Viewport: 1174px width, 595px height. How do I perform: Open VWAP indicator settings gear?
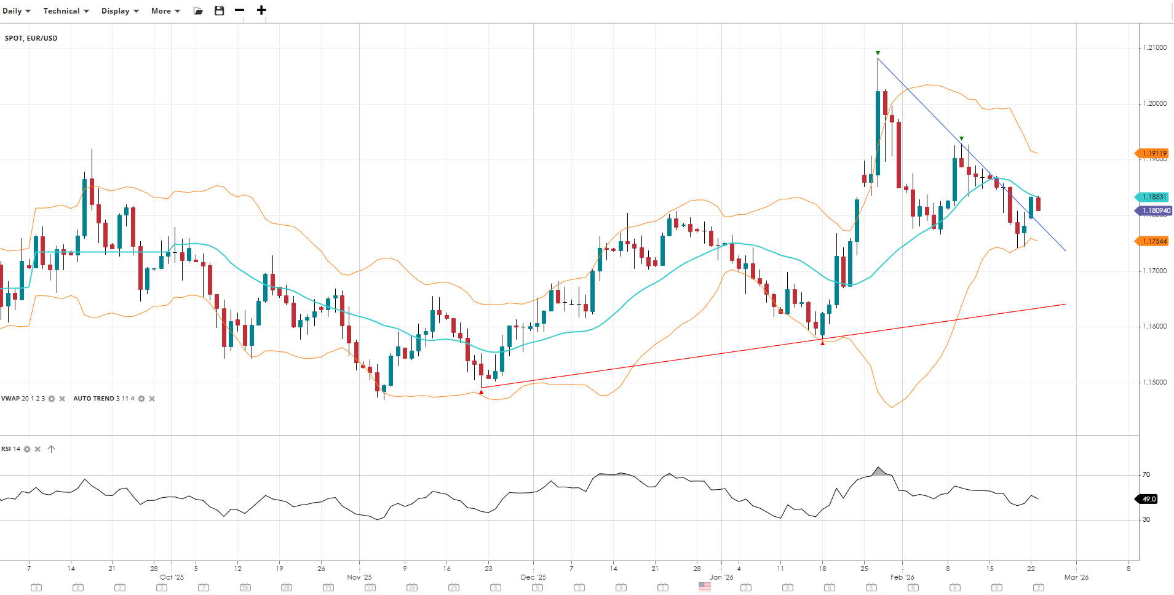[x=52, y=399]
